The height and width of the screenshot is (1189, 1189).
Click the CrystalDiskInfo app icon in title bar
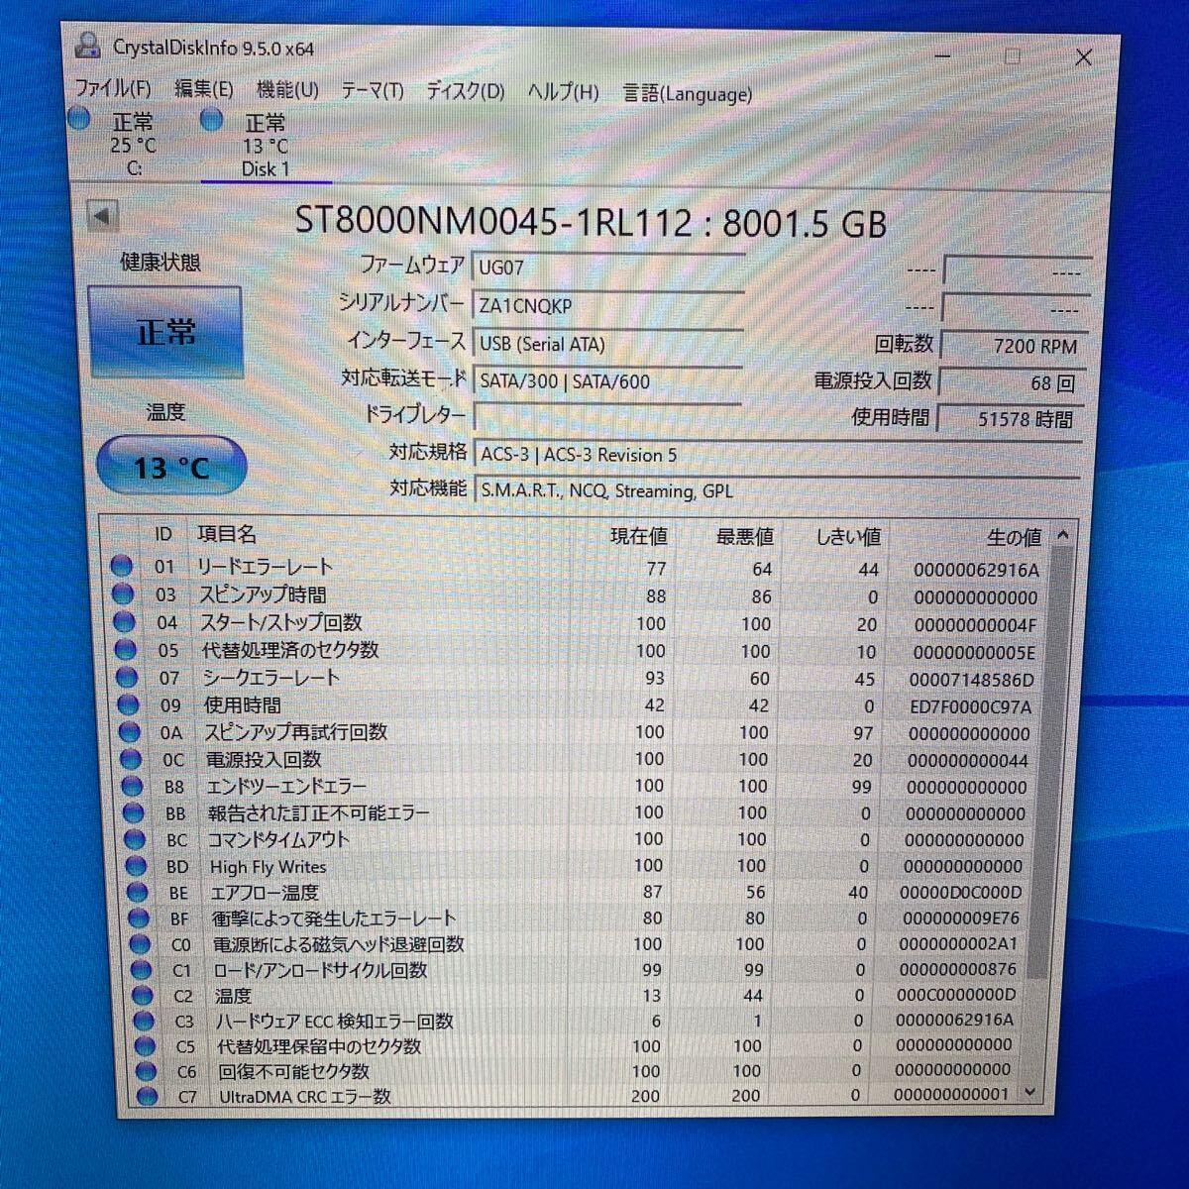tap(88, 46)
